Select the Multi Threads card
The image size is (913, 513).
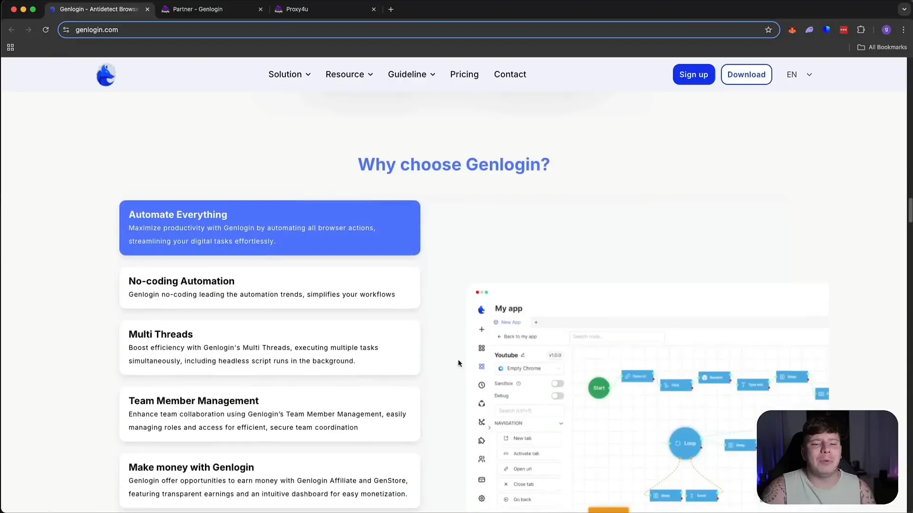point(270,347)
